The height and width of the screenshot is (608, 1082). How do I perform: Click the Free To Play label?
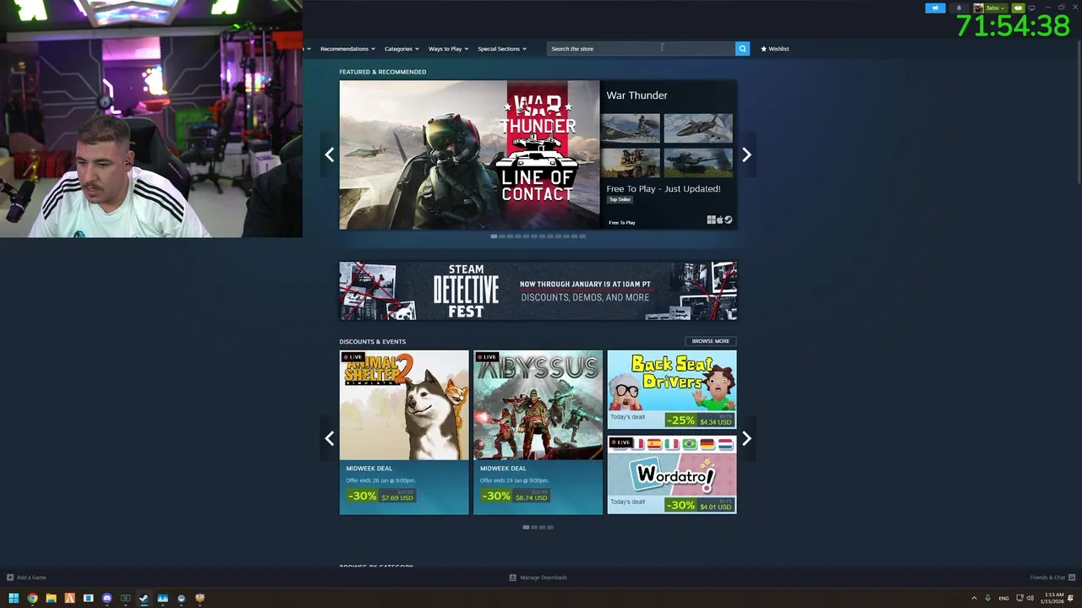point(621,223)
